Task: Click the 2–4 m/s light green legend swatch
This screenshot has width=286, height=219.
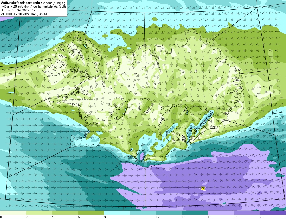Action: [x=39, y=213]
